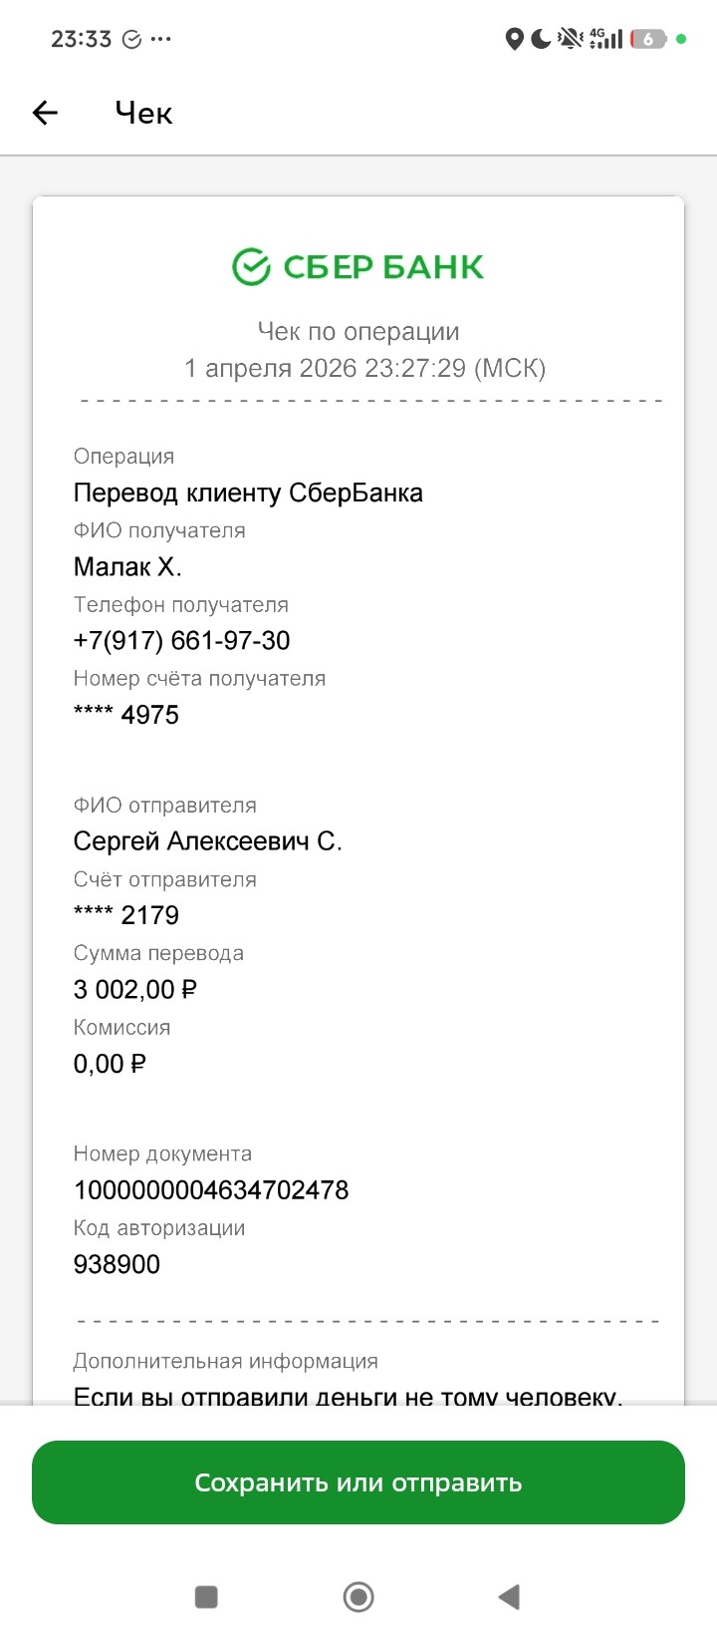Screen dimensions: 717x1635
Task: Tap the status bar clock 23:33
Action: click(81, 39)
